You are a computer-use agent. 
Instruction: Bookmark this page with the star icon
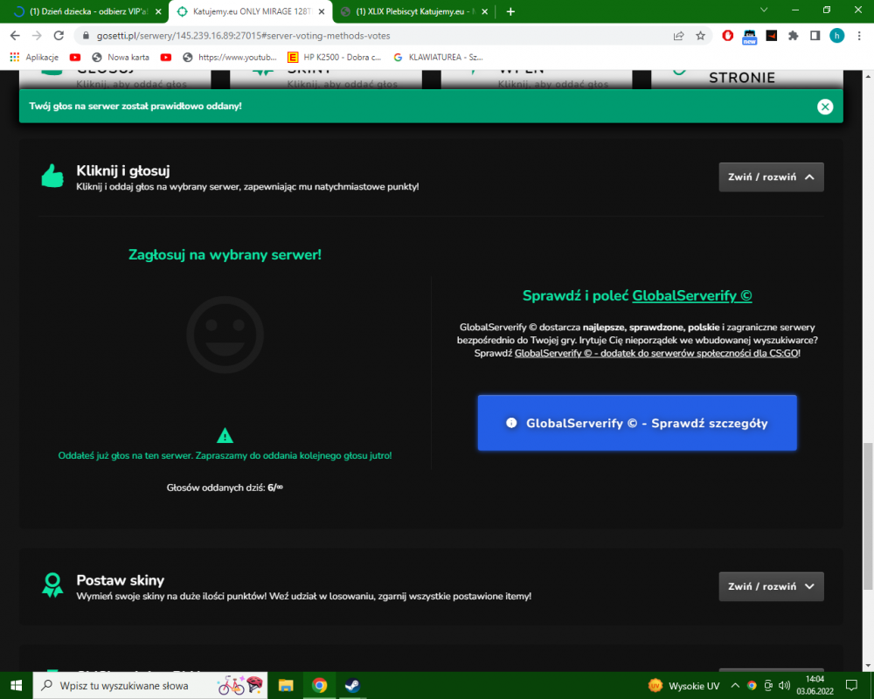pos(701,36)
